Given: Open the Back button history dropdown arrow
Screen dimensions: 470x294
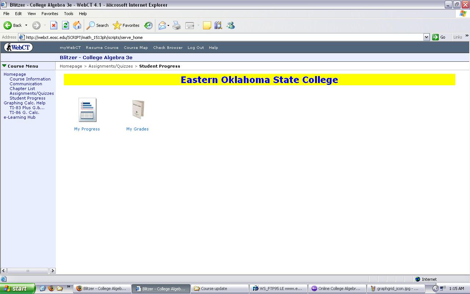Looking at the screenshot, I should pos(26,25).
